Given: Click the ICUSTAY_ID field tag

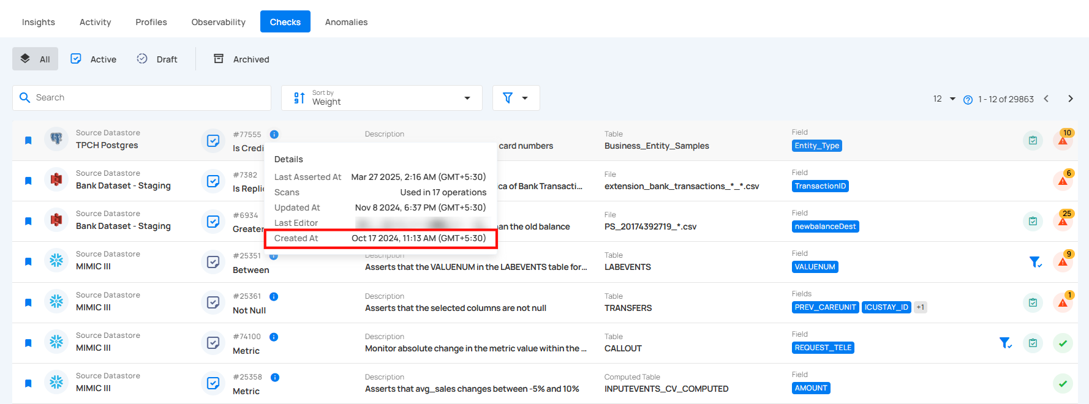Looking at the screenshot, I should pos(886,307).
